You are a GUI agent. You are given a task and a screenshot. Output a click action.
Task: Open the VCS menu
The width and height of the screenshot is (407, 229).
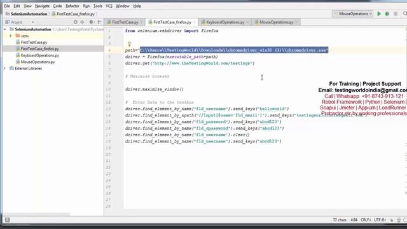pyautogui.click(x=109, y=6)
